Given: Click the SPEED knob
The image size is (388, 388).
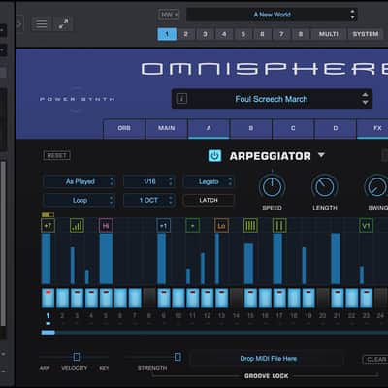Looking at the screenshot, I should (272, 186).
